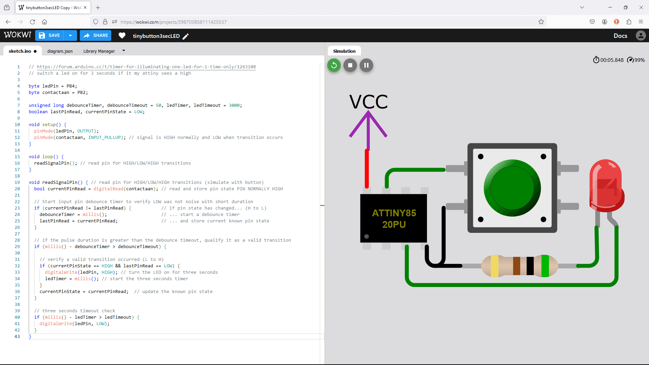Click the SHARE button
This screenshot has width=649, height=365.
(96, 35)
